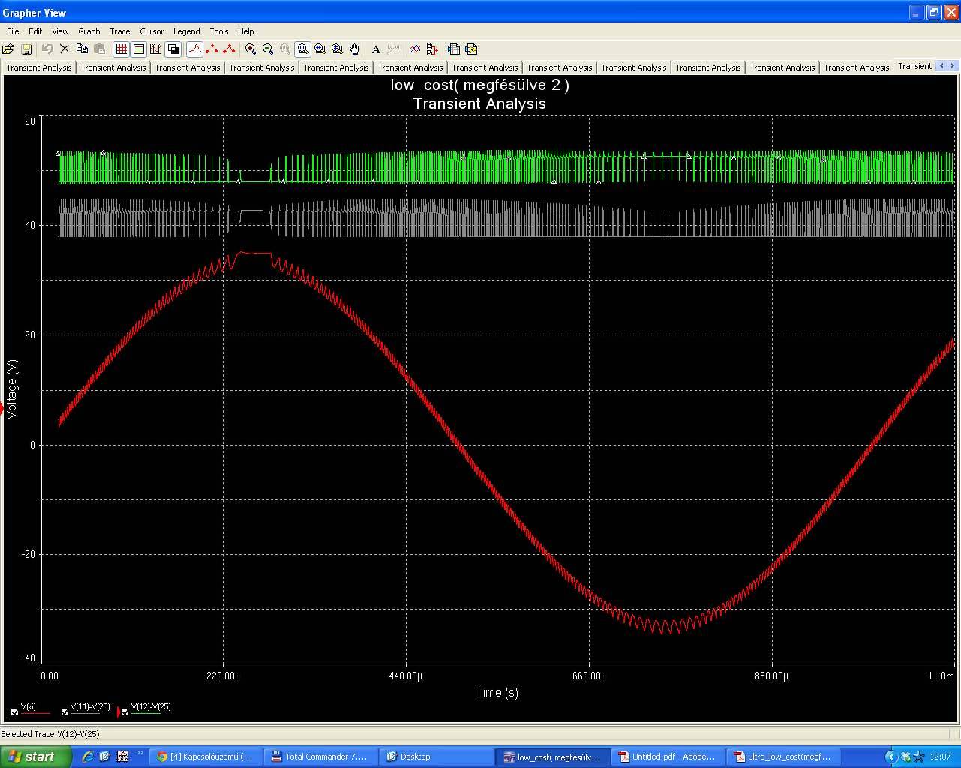Click the 'Time (s)' axis label

(497, 692)
